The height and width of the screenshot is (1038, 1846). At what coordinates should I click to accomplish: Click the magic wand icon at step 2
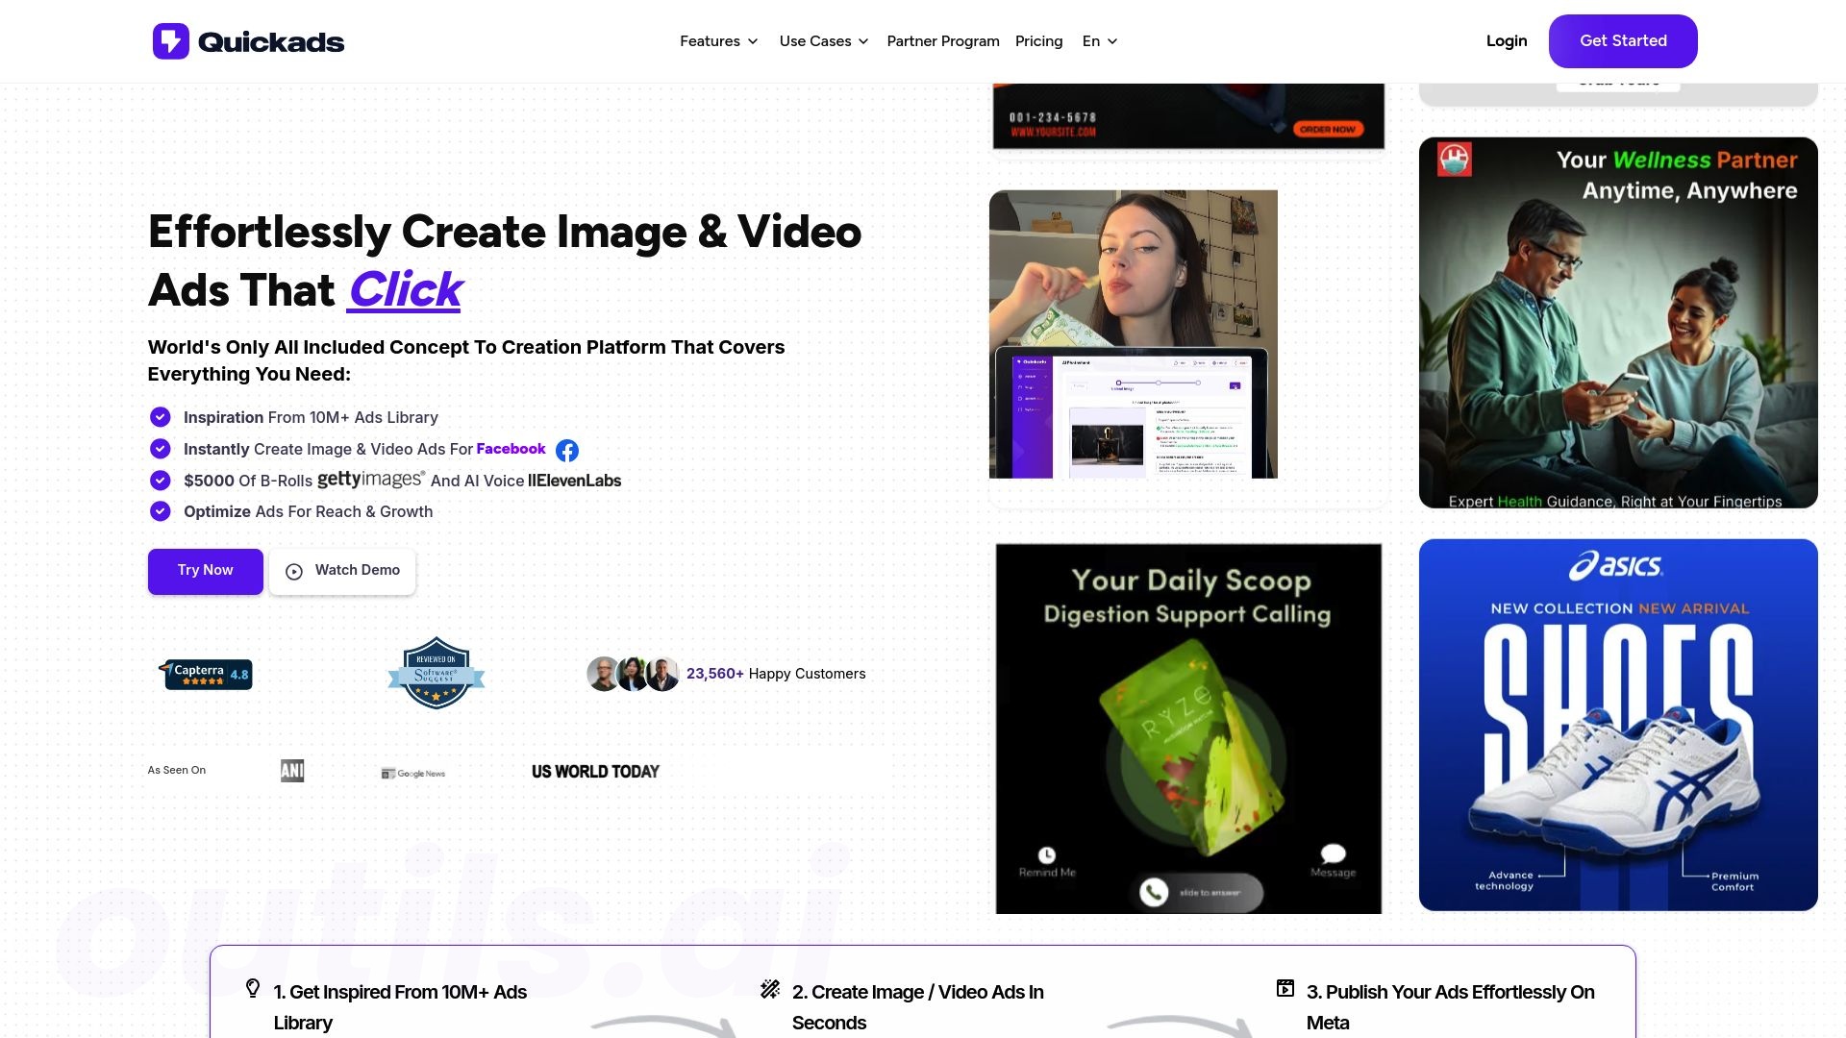[770, 989]
